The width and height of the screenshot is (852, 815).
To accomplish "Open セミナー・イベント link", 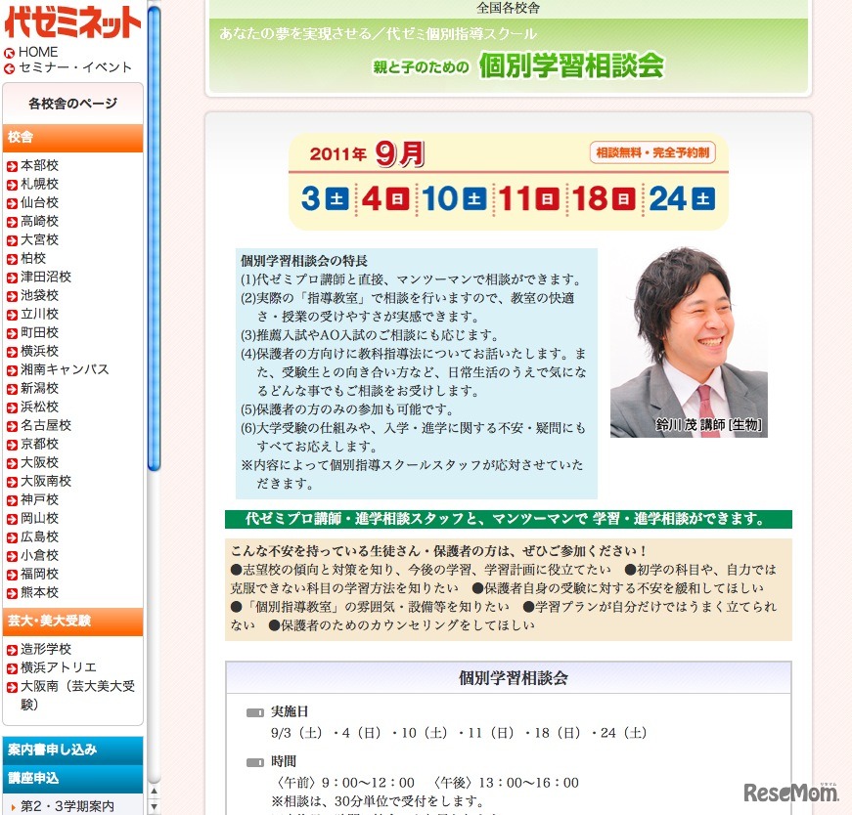I will point(75,67).
